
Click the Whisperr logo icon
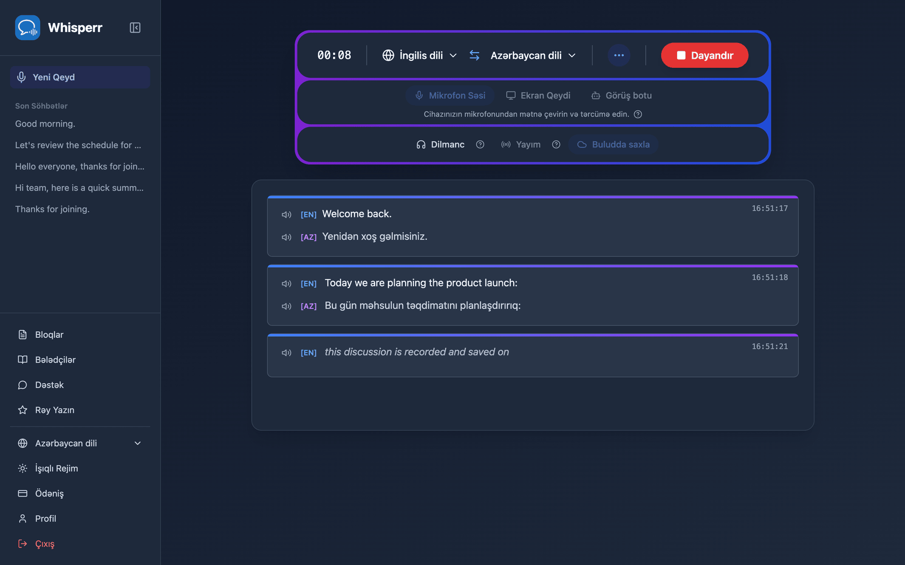click(27, 27)
